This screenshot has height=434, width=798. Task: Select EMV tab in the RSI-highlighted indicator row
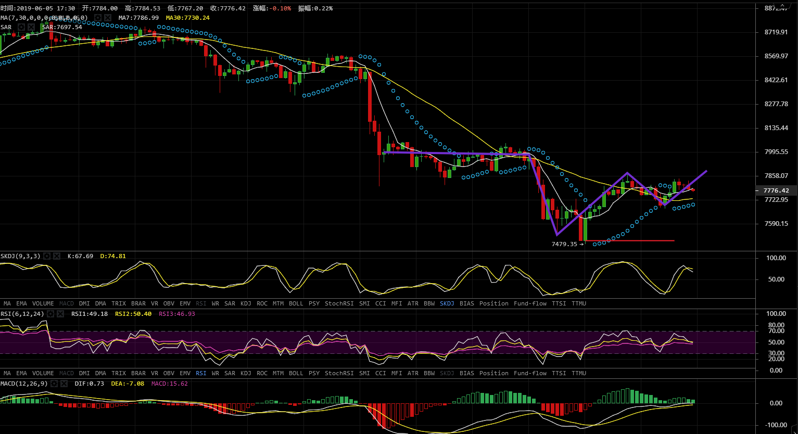point(185,373)
